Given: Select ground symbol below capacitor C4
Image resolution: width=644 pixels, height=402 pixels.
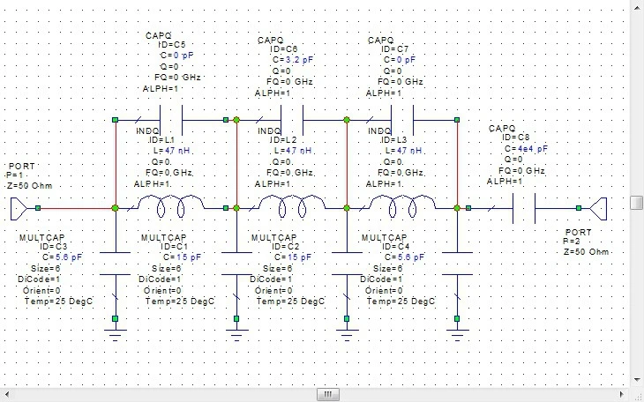Looking at the screenshot, I should pos(457,335).
